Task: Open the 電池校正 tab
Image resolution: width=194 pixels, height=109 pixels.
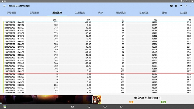Action: tap(144, 13)
